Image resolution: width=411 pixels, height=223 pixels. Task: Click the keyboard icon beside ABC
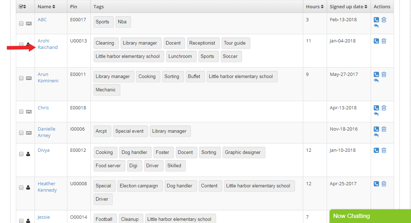(x=29, y=23)
